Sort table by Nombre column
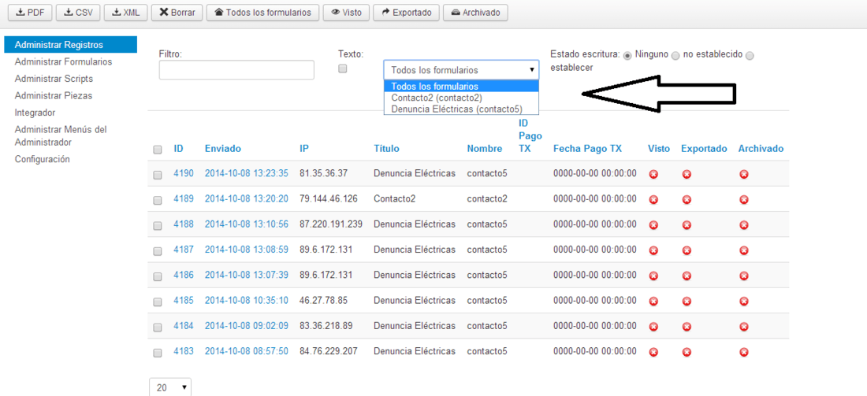Screen dimensions: 867x396 [x=485, y=149]
